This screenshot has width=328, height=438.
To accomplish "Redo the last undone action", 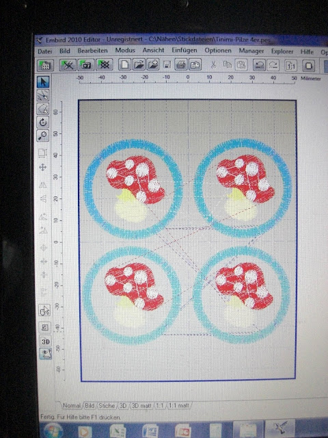I will [x=273, y=66].
